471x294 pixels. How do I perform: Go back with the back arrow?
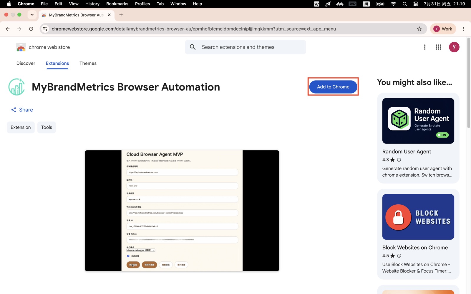coord(8,29)
